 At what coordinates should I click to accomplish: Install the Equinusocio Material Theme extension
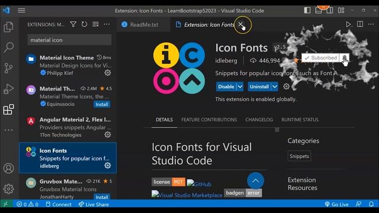tap(102, 104)
